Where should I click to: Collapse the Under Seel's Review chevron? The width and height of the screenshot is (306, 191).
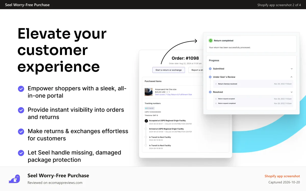pyautogui.click(x=292, y=77)
